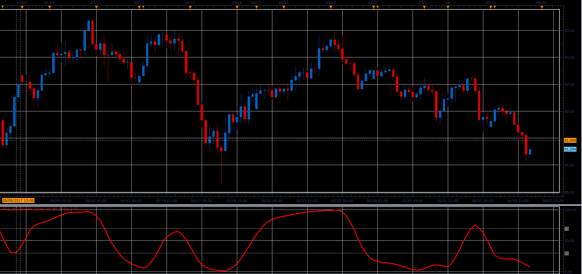Screen dimensions: 582x274
Task: Click the 05/25 09:00 time axis label
Action: 342,201
